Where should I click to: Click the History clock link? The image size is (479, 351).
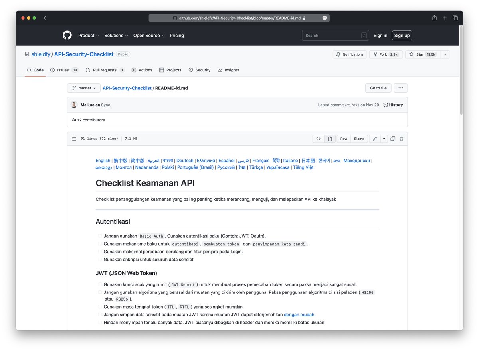393,105
